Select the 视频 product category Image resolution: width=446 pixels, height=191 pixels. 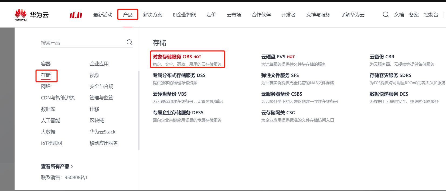pyautogui.click(x=94, y=75)
